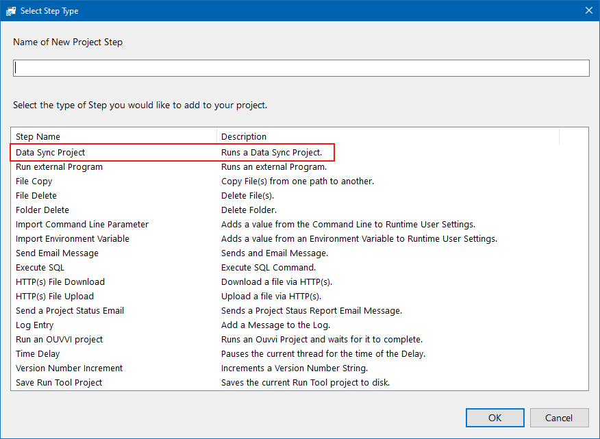Click the Select Step Type window icon
This screenshot has height=439, width=600.
pos(11,11)
